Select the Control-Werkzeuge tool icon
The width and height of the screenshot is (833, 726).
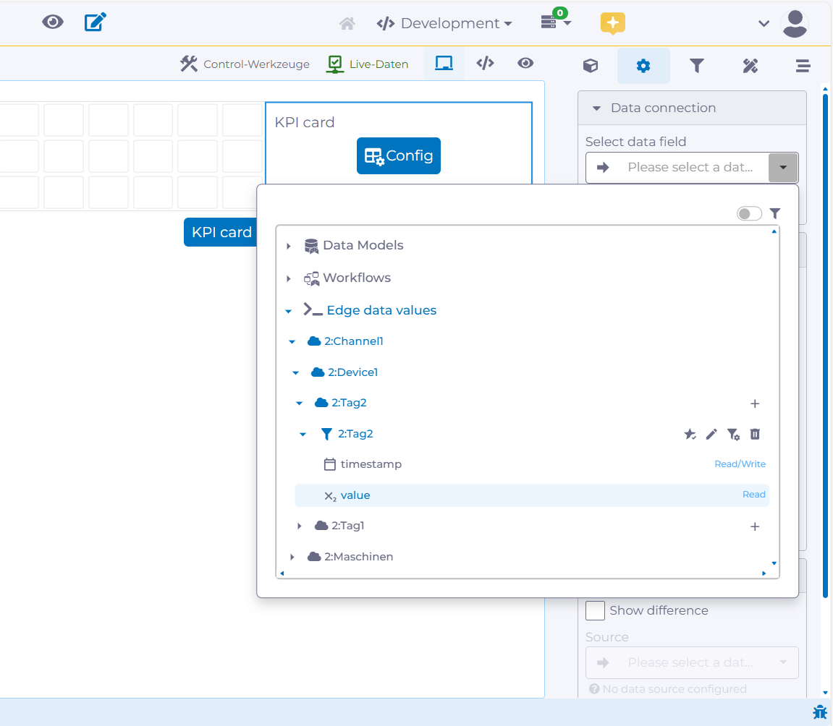tap(188, 64)
